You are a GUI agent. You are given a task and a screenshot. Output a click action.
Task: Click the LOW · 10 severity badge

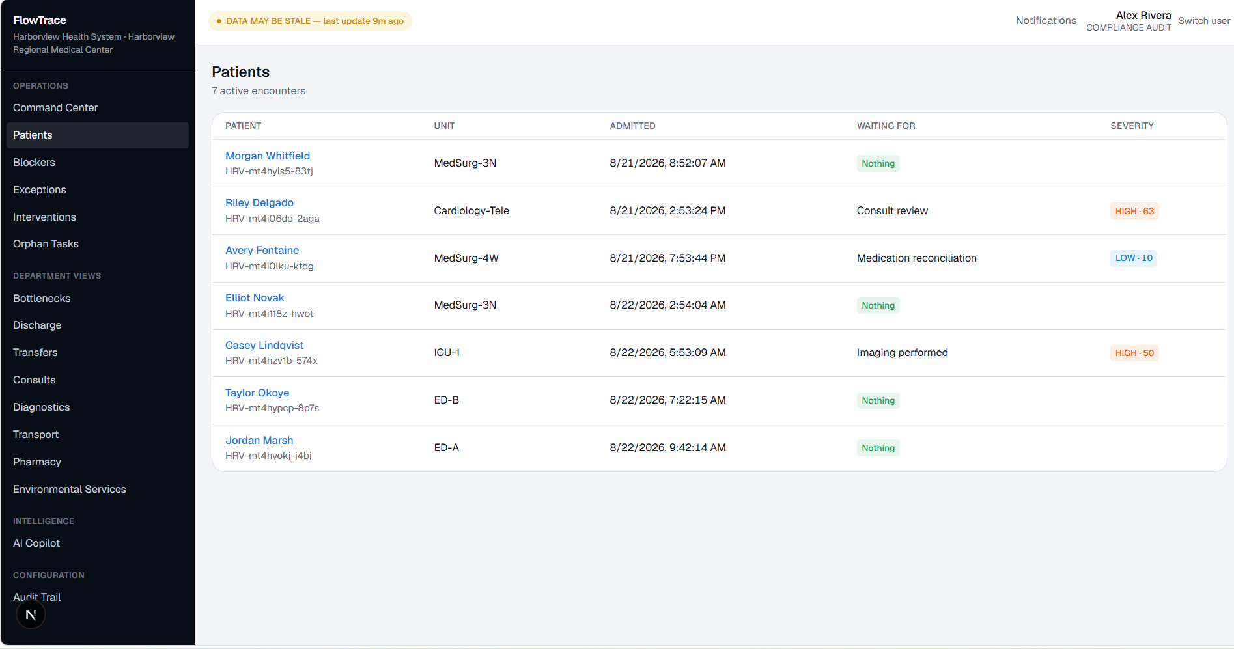click(x=1134, y=258)
